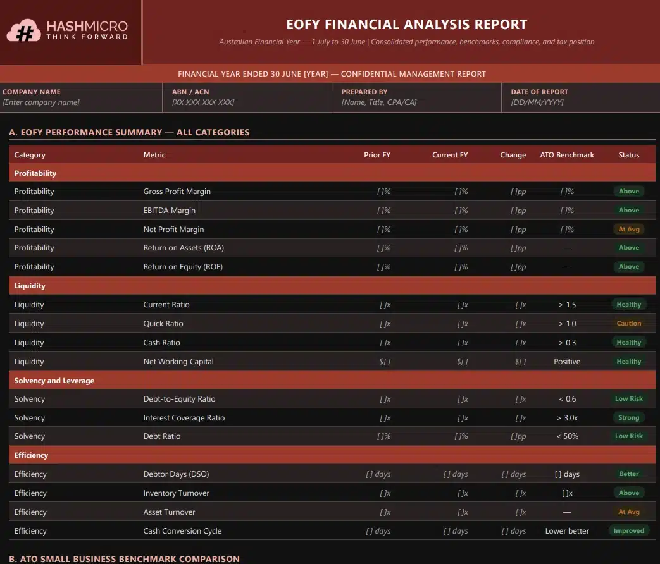The image size is (660, 564).
Task: Click the Enter company name field
Action: coord(41,102)
